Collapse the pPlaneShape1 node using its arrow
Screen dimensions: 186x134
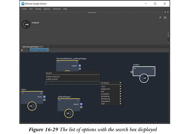coord(60,100)
